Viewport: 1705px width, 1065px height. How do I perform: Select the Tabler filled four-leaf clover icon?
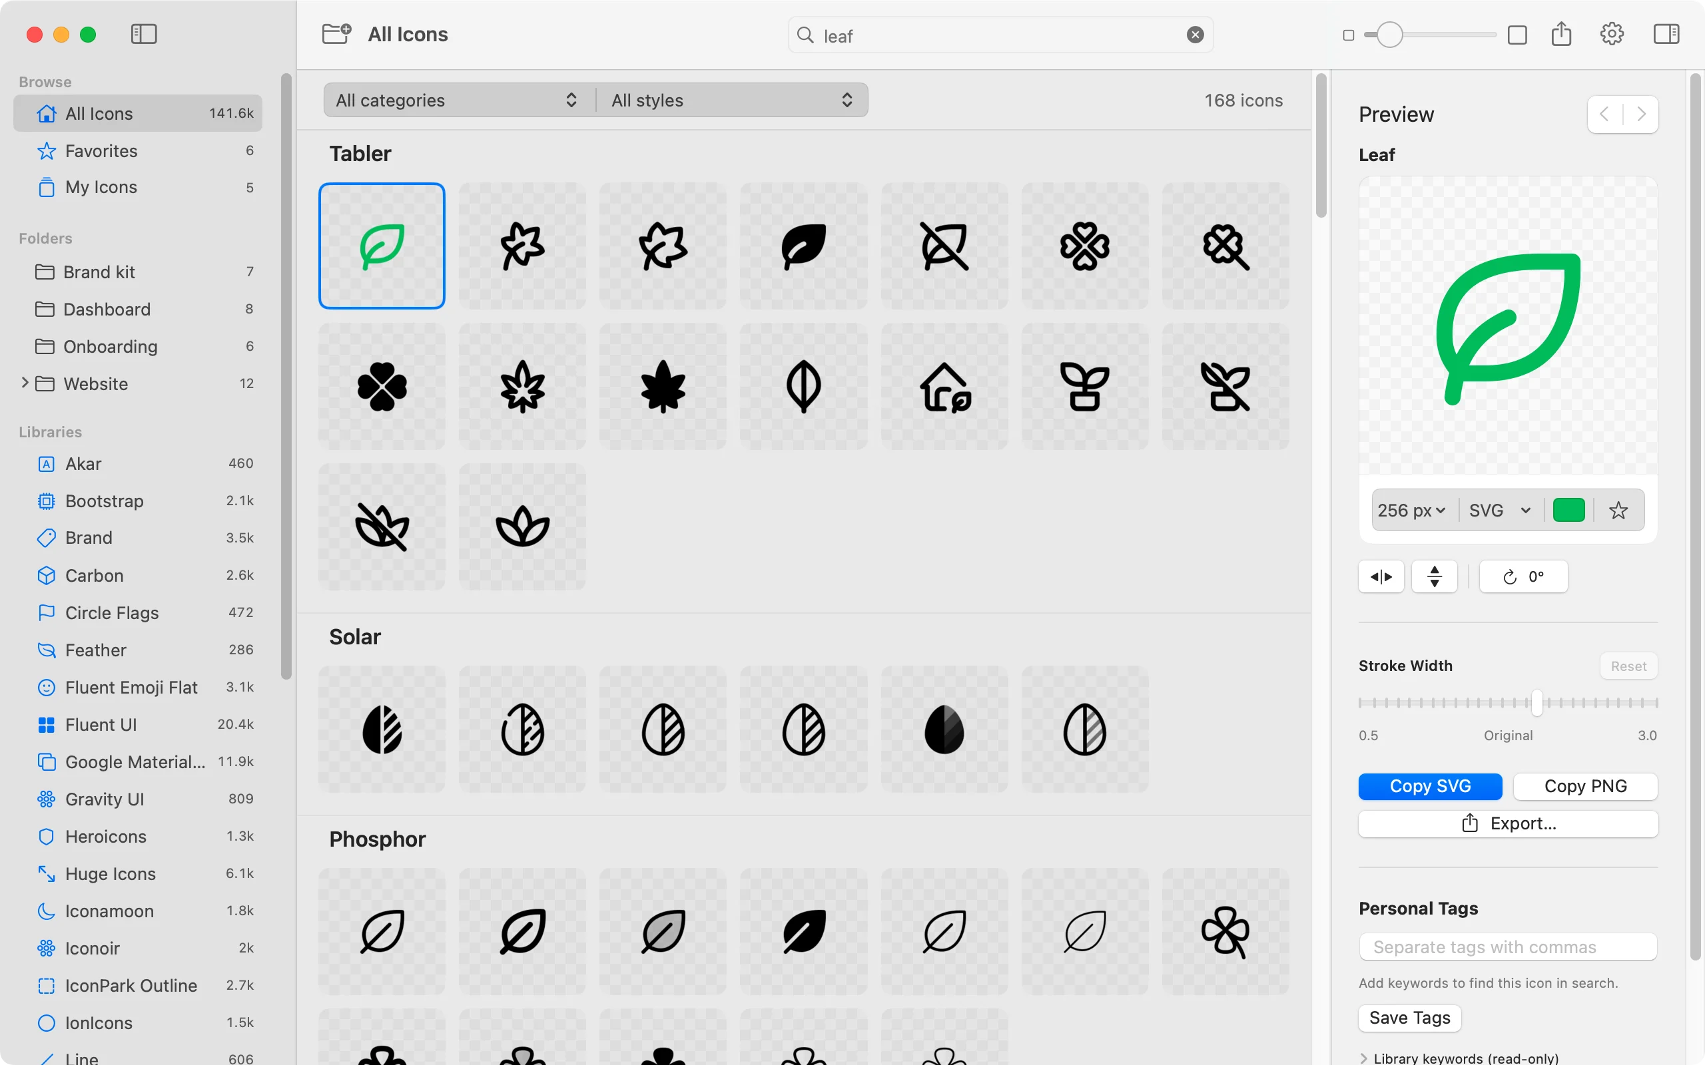[382, 387]
